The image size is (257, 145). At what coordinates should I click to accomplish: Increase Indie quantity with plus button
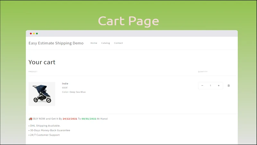pos(219,86)
